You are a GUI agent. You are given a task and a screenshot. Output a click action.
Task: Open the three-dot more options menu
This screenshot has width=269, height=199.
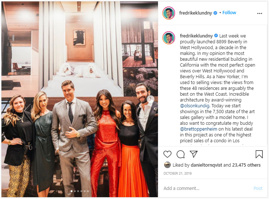coord(260,13)
